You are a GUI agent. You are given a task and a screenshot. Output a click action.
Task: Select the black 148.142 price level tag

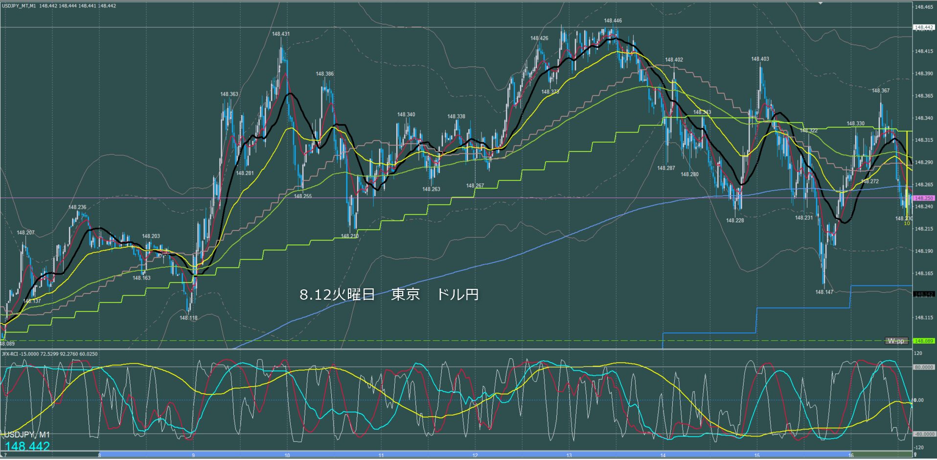coord(924,294)
